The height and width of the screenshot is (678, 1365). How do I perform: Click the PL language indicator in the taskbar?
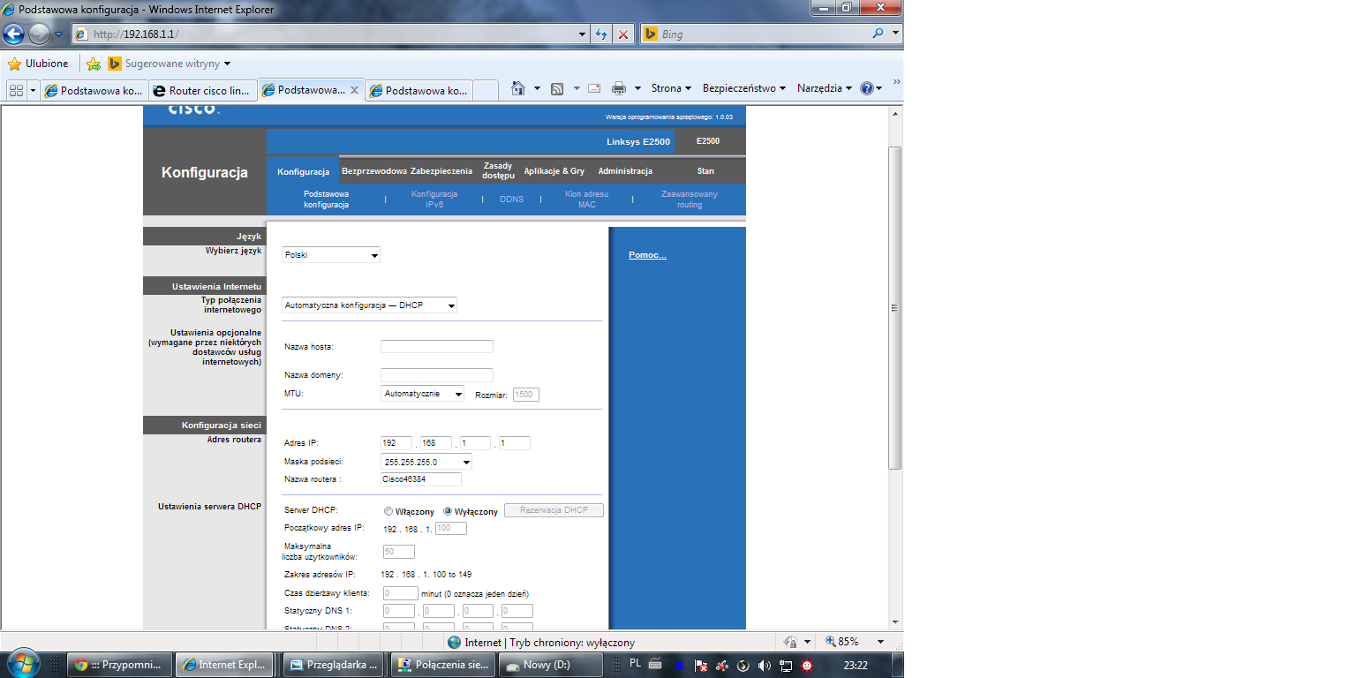[x=636, y=662]
